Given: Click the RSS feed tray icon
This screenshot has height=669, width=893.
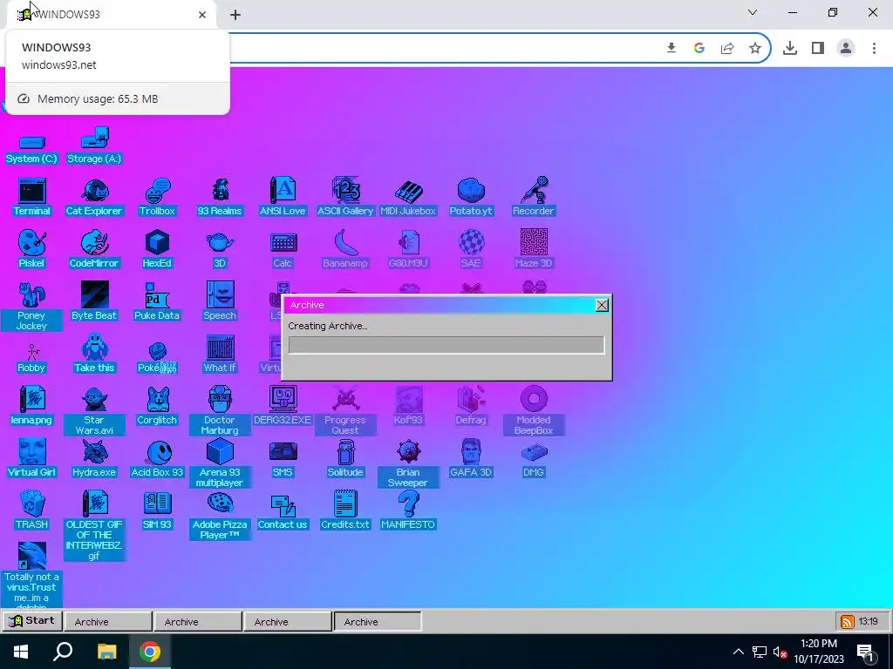Looking at the screenshot, I should pyautogui.click(x=848, y=622).
